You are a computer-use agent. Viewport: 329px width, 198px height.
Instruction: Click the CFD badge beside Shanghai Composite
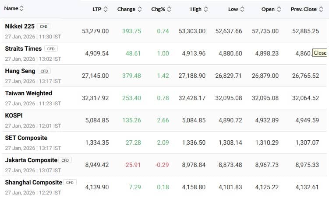click(70, 183)
